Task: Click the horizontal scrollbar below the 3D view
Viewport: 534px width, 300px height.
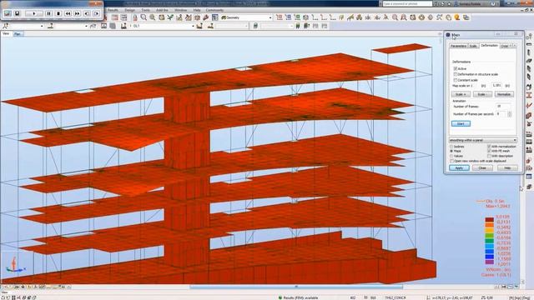Action: click(x=295, y=287)
